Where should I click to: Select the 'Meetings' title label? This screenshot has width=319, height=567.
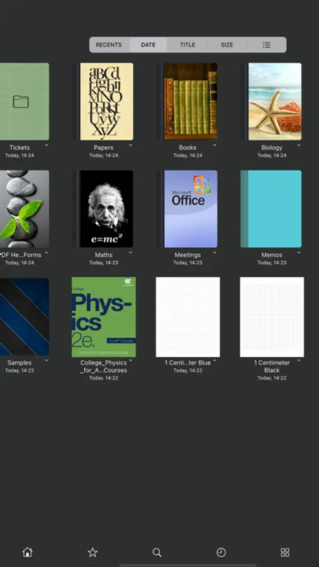click(x=187, y=255)
